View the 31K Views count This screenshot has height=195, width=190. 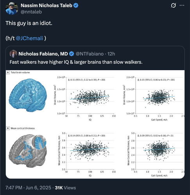point(65,188)
